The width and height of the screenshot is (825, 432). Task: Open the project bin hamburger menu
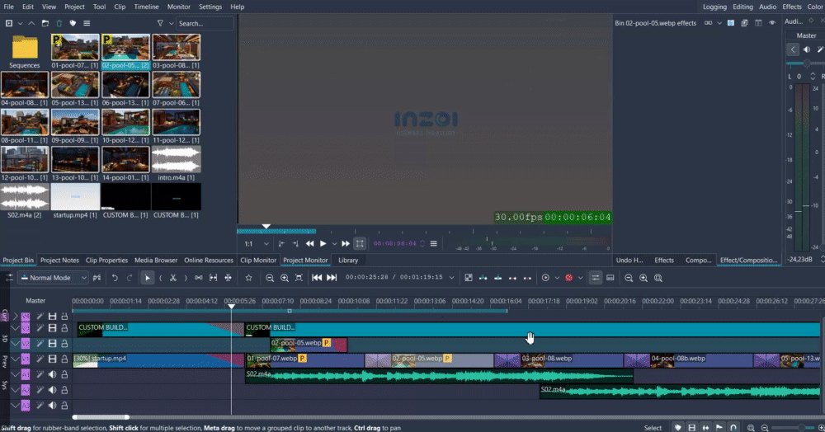coord(87,23)
